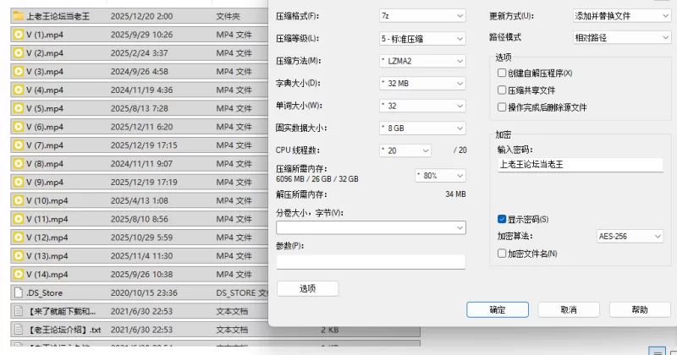The image size is (677, 355).
Task: Click the video icon of V (14).mp4
Action: tap(18, 275)
